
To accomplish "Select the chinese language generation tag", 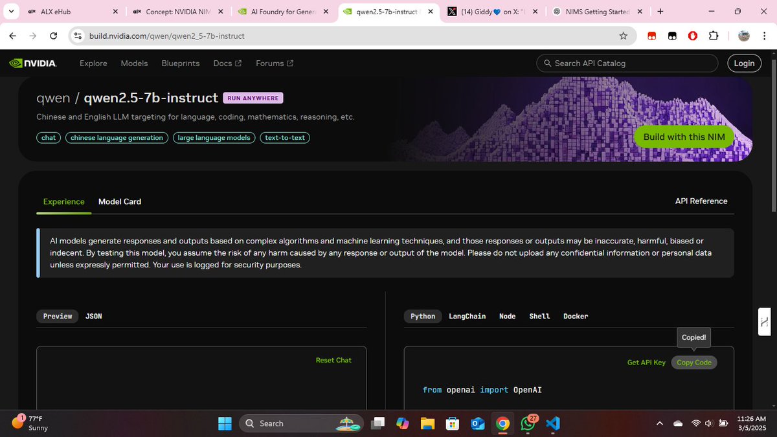I will [117, 137].
